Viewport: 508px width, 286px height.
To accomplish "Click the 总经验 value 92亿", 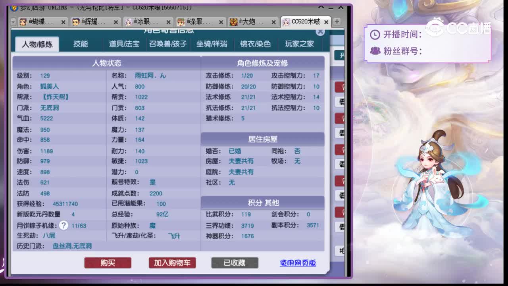I will click(x=162, y=214).
